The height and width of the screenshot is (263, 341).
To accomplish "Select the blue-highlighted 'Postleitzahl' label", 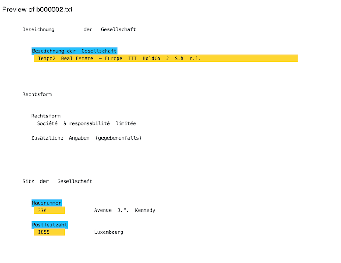I will click(x=49, y=225).
